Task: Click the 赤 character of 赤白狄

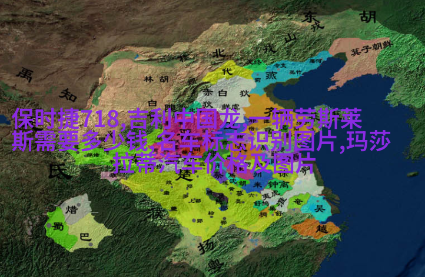Action: (208, 92)
